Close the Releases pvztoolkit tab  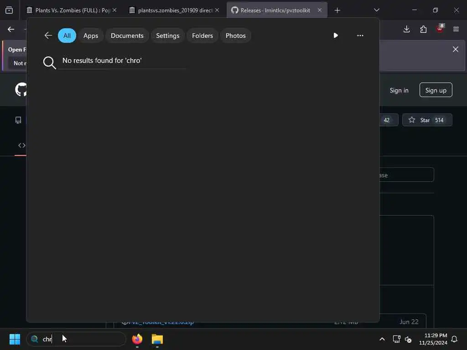(320, 10)
